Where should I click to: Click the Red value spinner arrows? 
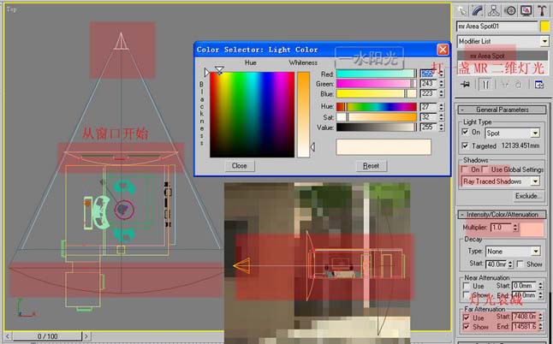point(441,74)
